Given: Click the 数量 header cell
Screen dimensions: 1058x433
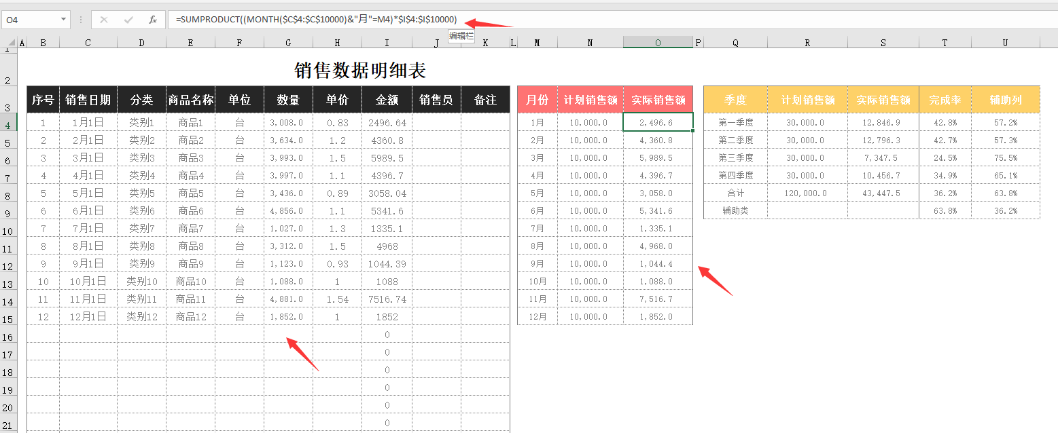Looking at the screenshot, I should pos(289,100).
